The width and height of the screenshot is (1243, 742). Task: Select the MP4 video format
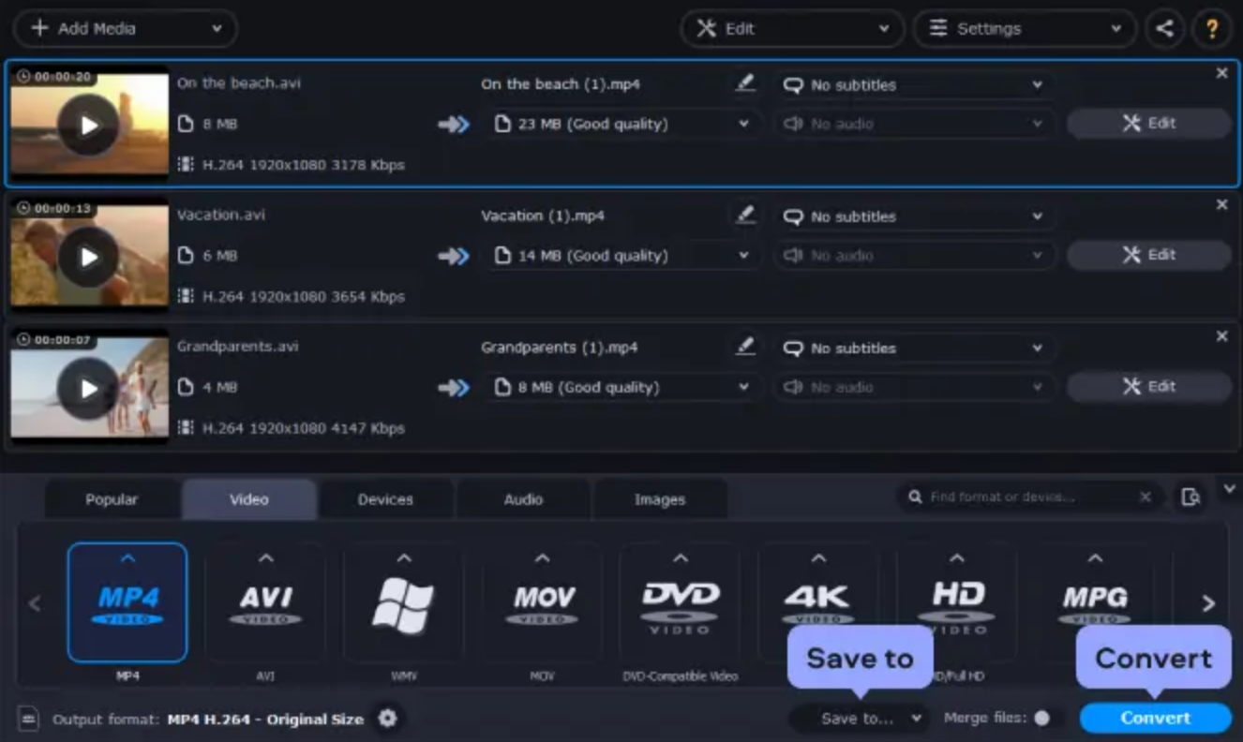click(x=127, y=602)
